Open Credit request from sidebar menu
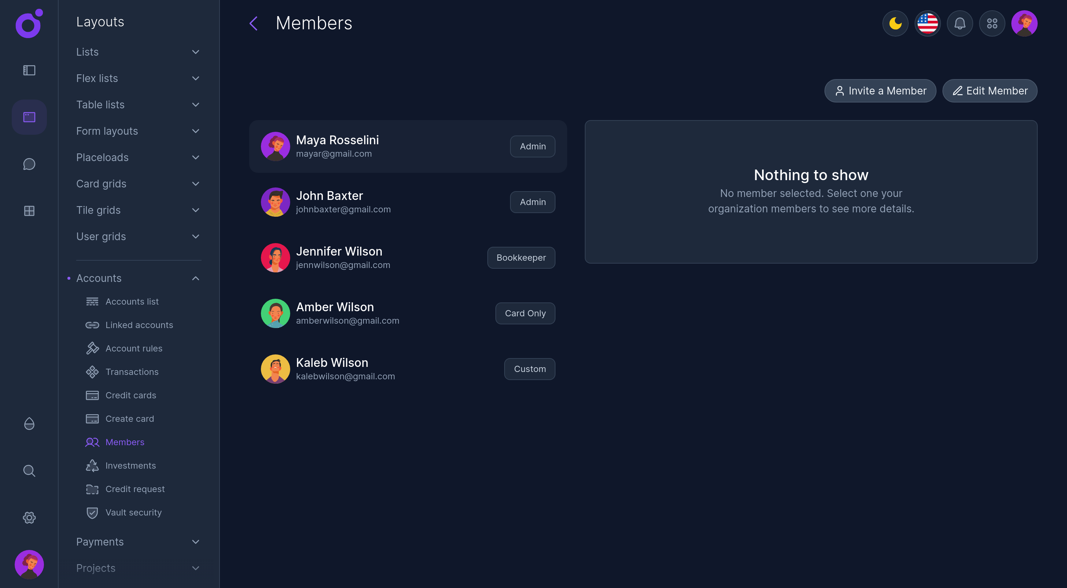The height and width of the screenshot is (588, 1067). [x=134, y=489]
